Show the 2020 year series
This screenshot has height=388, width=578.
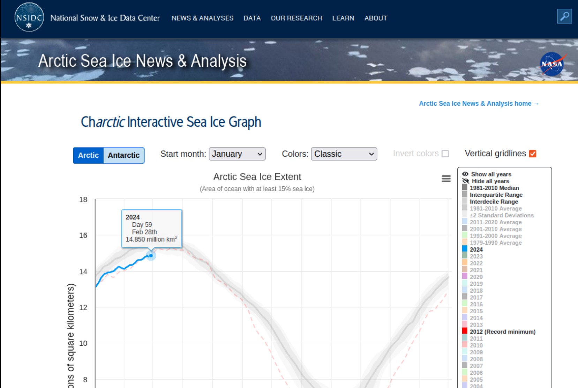(x=476, y=277)
